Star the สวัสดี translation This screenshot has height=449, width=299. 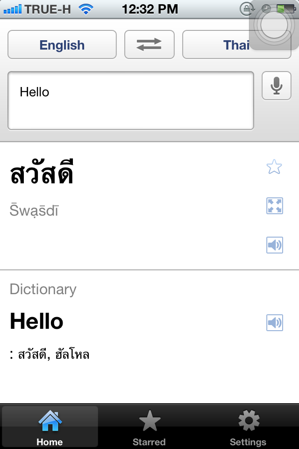point(274,167)
